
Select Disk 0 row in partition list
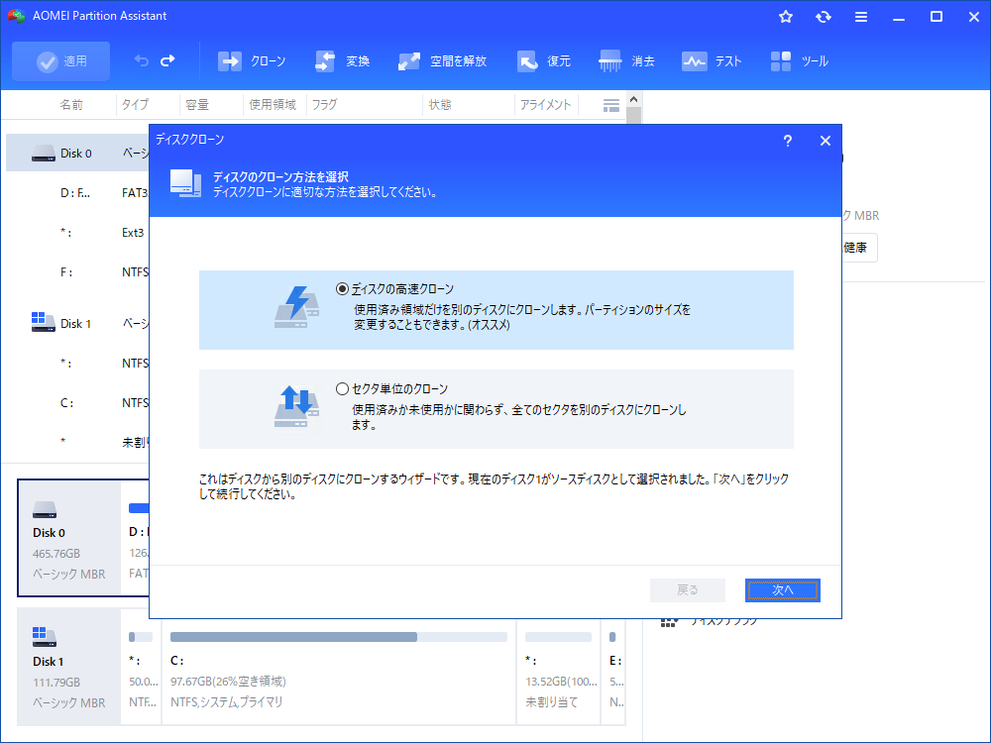click(x=77, y=153)
